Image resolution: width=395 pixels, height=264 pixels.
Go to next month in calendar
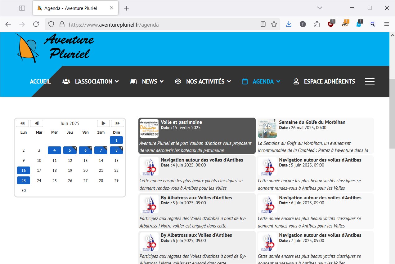pyautogui.click(x=103, y=123)
